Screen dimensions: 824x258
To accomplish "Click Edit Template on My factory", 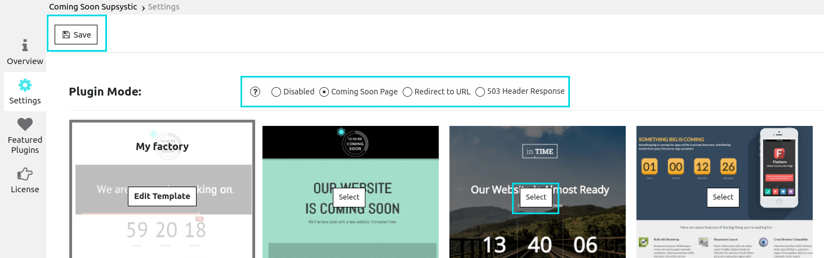I will [x=162, y=196].
